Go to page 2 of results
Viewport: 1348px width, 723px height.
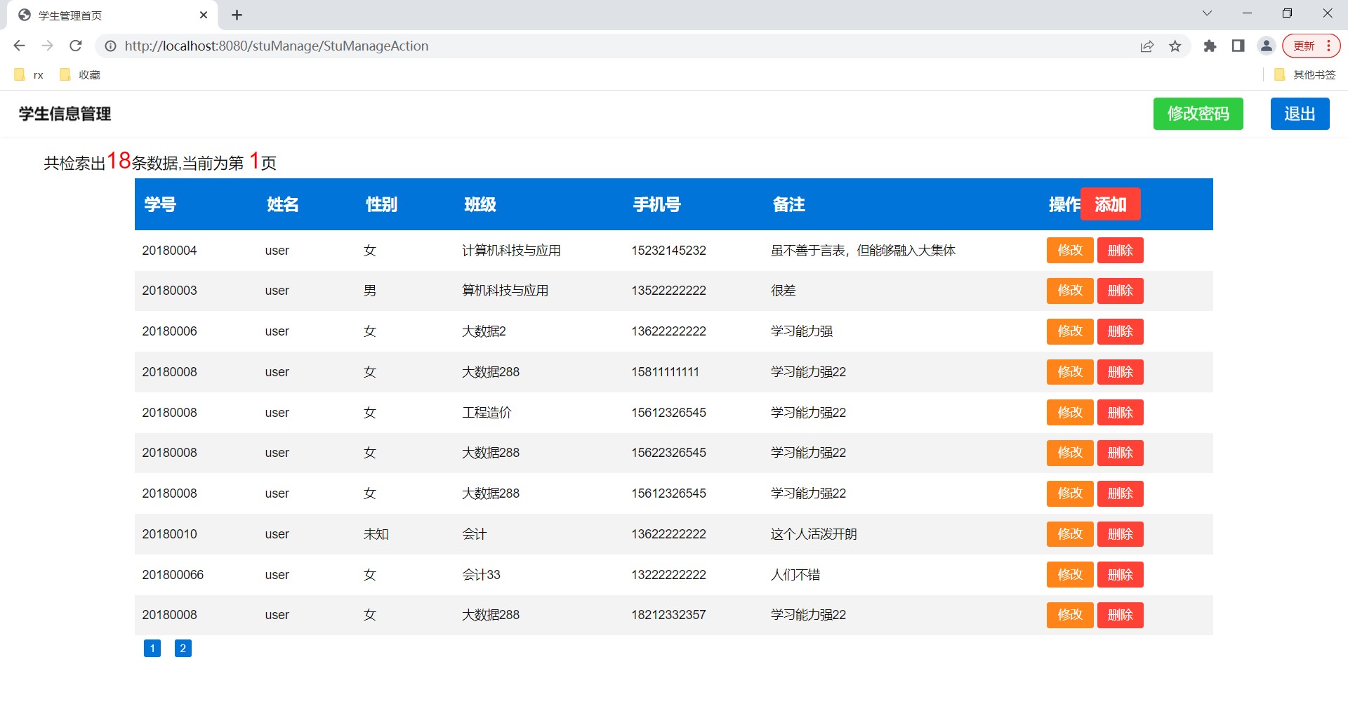coord(183,648)
